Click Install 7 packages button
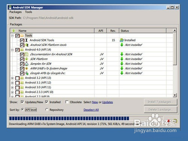The image size is (188, 141). [x=161, y=102]
